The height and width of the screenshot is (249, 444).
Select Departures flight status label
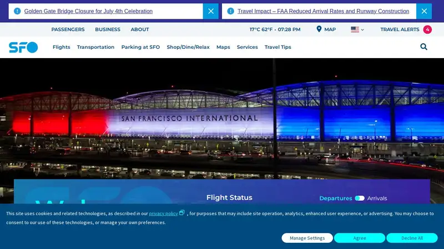(x=336, y=198)
